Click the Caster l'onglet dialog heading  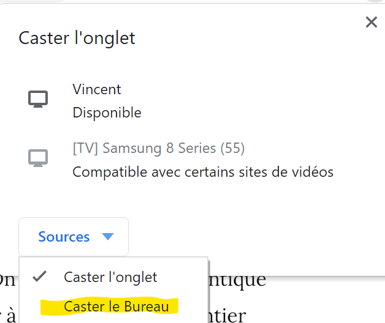point(77,38)
